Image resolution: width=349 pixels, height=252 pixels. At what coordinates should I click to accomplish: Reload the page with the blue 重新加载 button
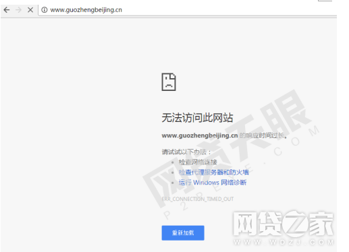pos(183,233)
